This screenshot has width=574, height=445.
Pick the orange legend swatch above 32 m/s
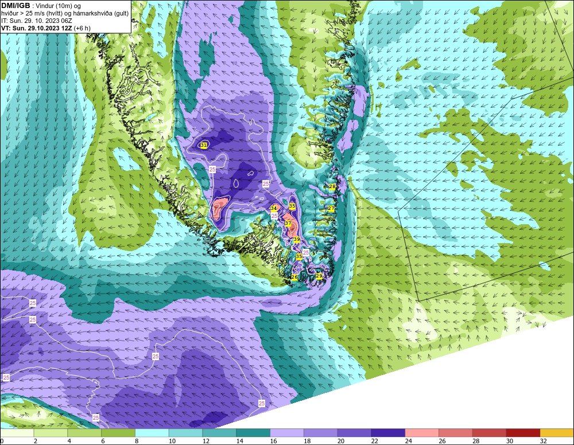coord(556,433)
